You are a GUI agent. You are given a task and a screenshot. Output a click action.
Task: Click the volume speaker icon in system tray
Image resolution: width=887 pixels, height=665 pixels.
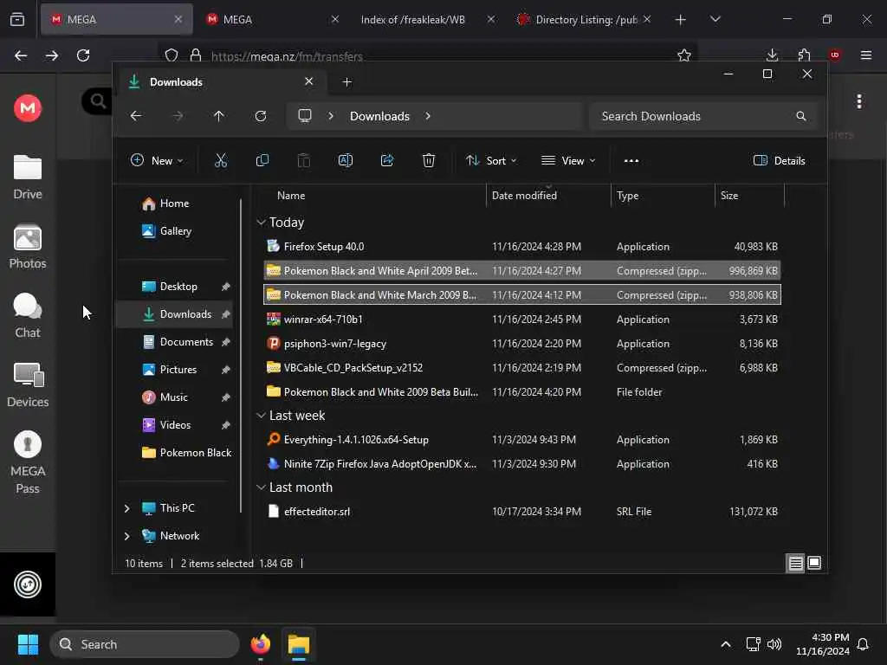click(774, 644)
